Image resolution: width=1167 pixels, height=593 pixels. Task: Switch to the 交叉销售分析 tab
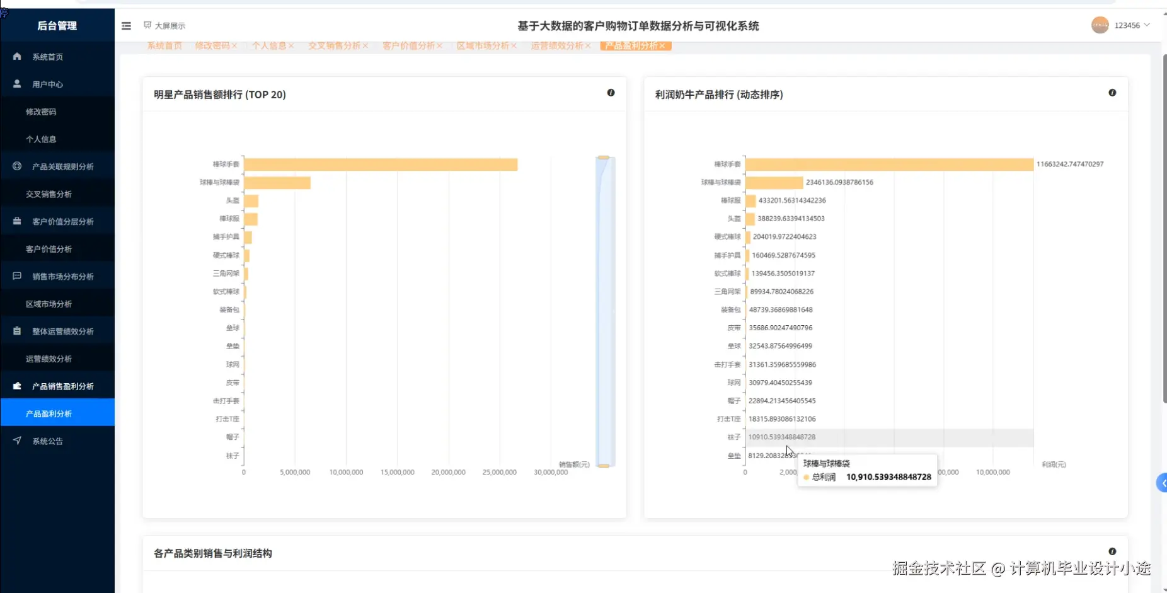coord(335,45)
